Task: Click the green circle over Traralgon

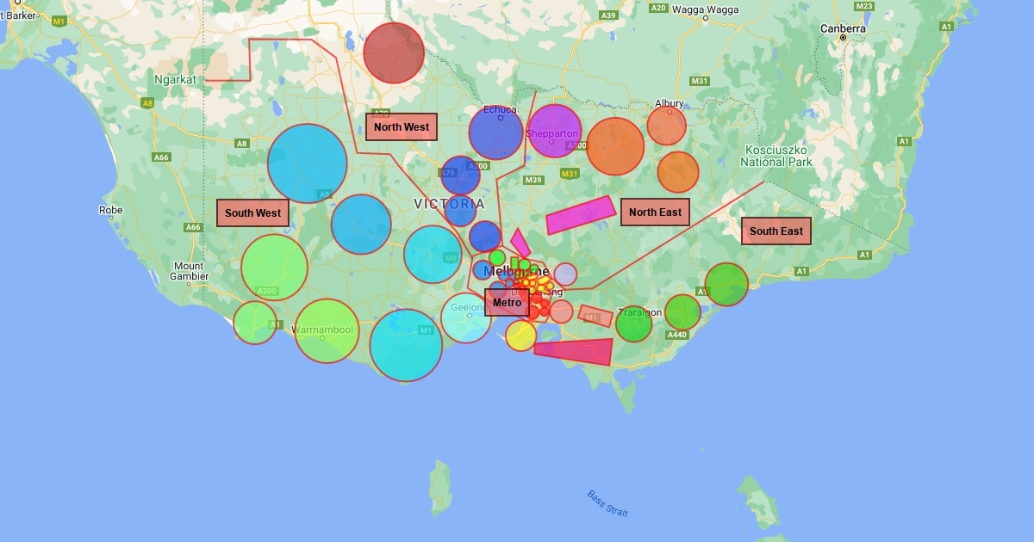Action: 634,323
